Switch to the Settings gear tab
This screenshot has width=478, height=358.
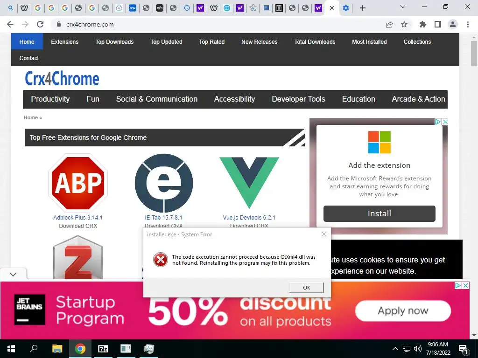point(346,8)
